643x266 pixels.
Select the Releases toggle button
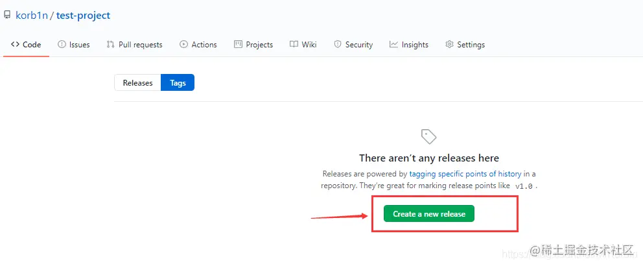pos(137,83)
